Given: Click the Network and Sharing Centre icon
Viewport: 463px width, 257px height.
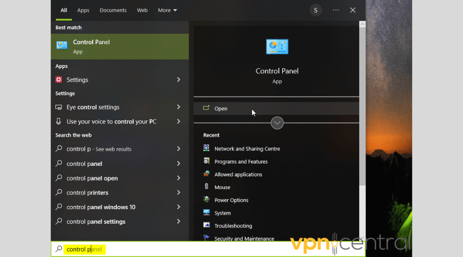Looking at the screenshot, I should [x=206, y=148].
